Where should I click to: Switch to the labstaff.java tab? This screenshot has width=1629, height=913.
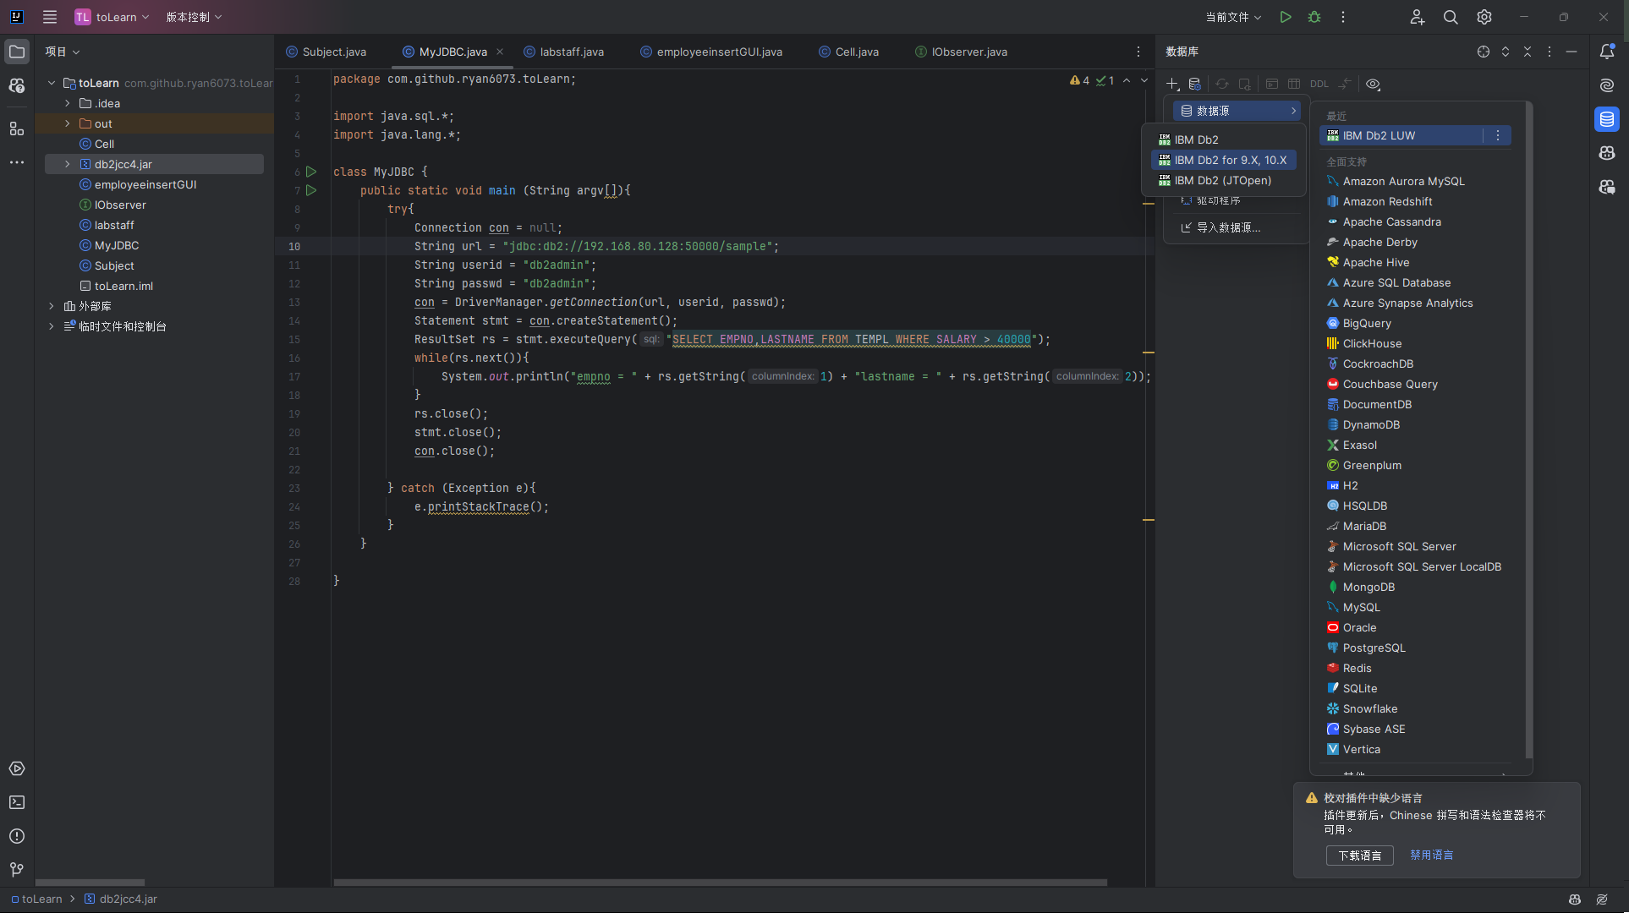tap(564, 52)
